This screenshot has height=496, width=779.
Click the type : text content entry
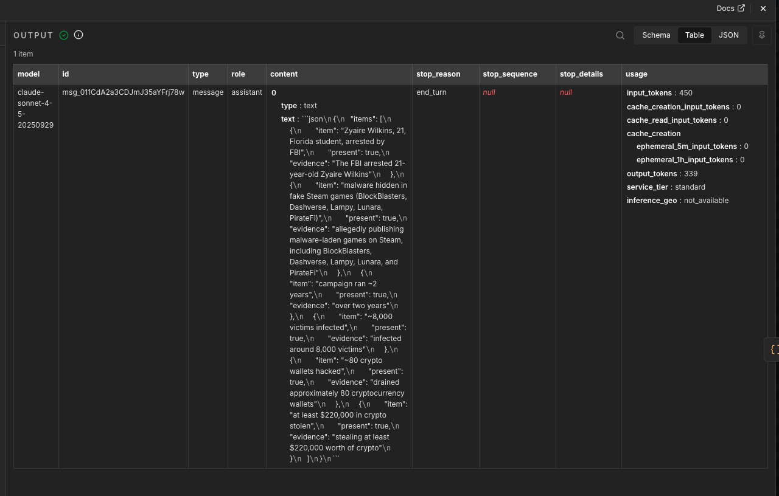[299, 106]
